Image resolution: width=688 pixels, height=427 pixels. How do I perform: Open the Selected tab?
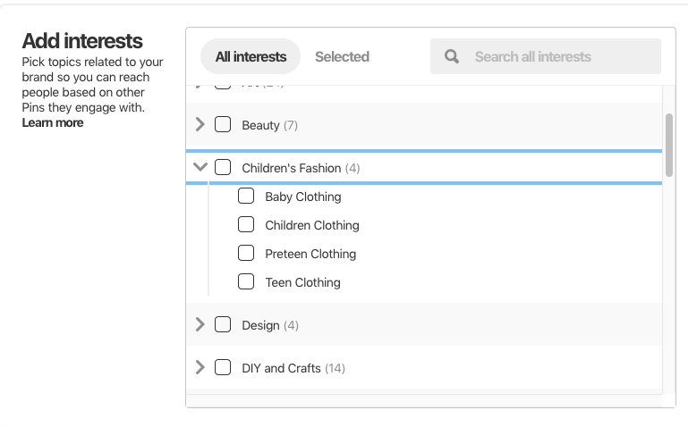click(x=342, y=56)
